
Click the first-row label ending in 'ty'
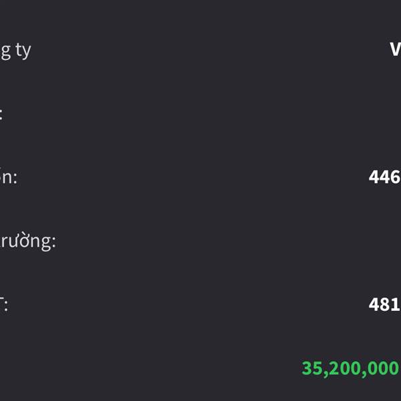pyautogui.click(x=15, y=51)
